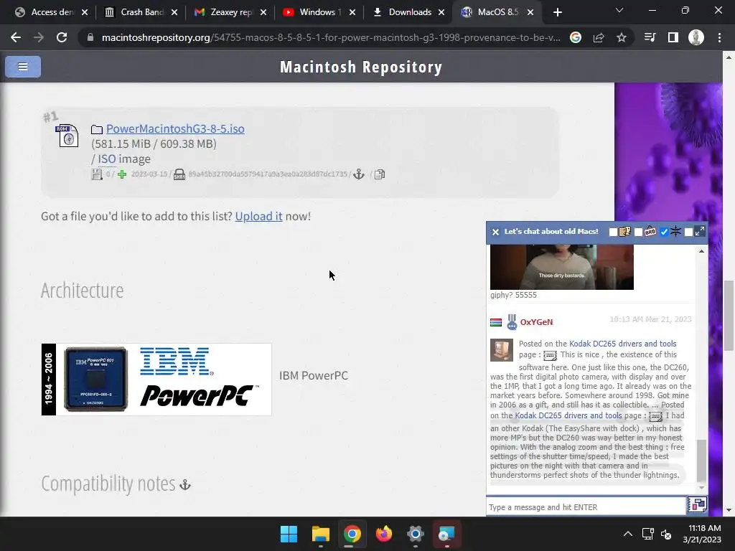Switch to the Gmail 'Zeaxey rep' tab

point(230,12)
